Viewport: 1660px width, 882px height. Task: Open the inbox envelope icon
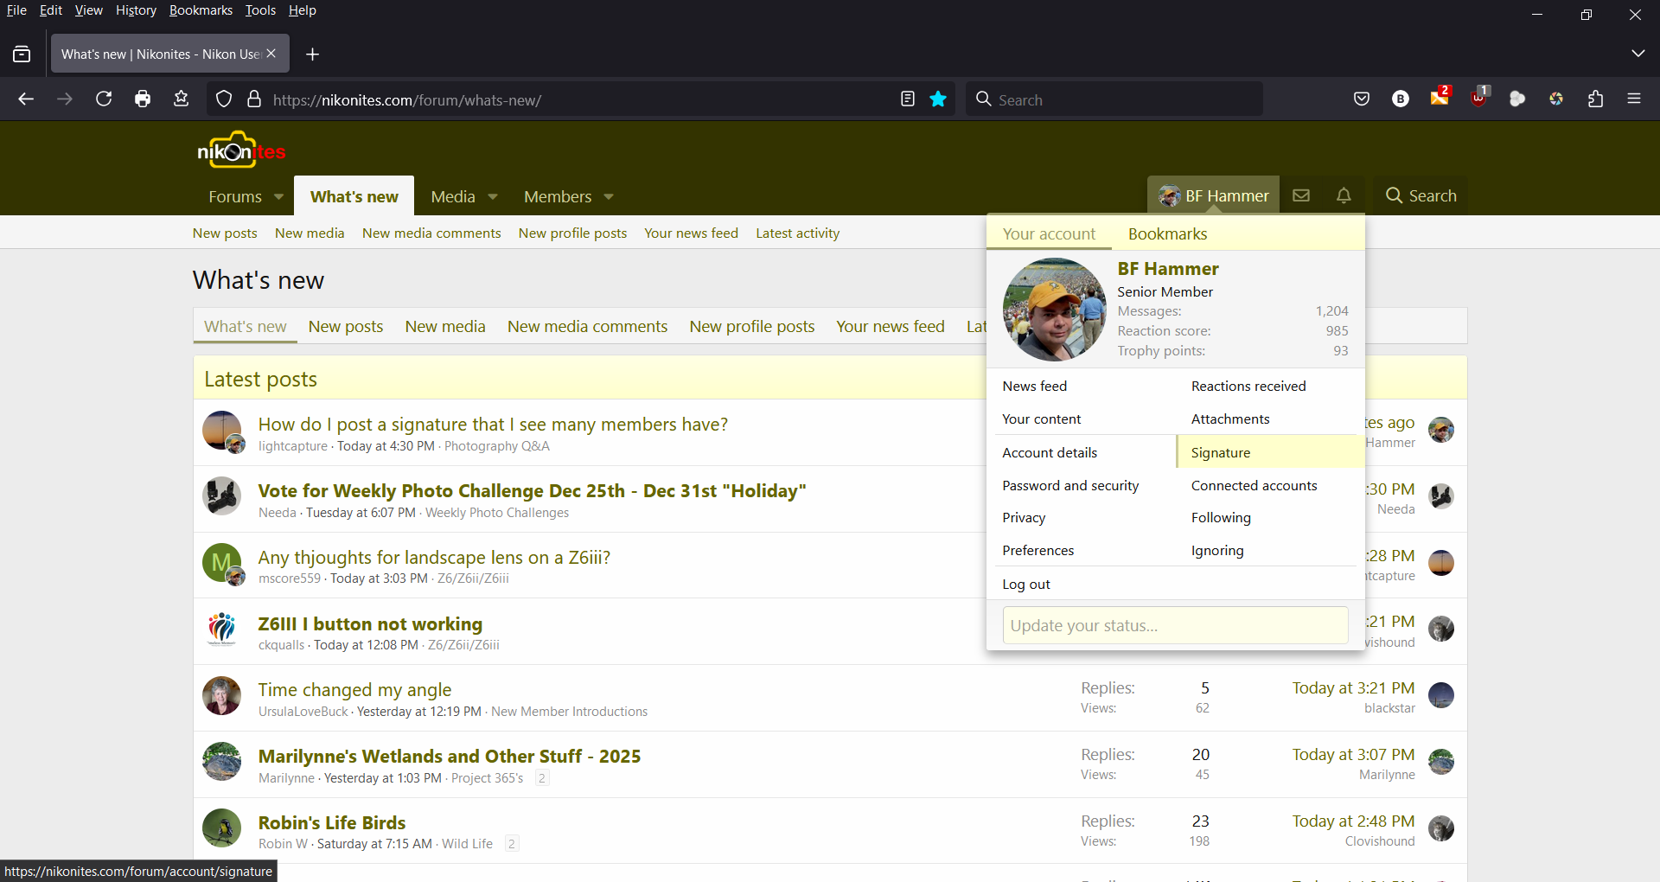click(1300, 195)
